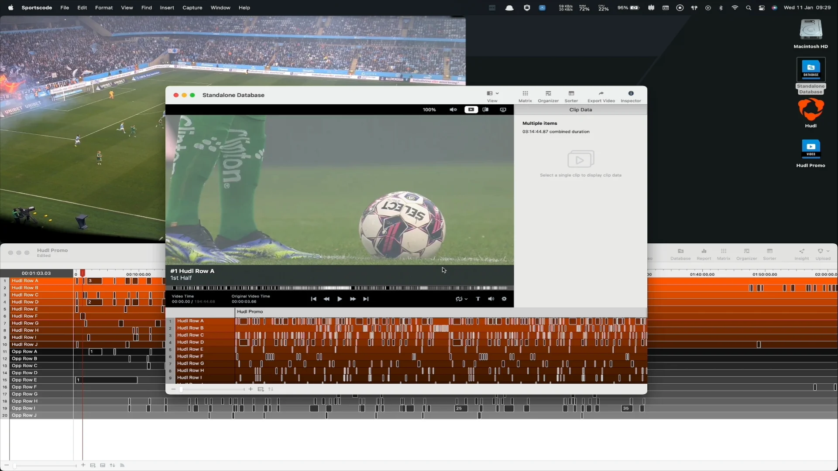The height and width of the screenshot is (471, 838).
Task: Open the Organizer from the Standalone Database toolbar
Action: click(548, 96)
